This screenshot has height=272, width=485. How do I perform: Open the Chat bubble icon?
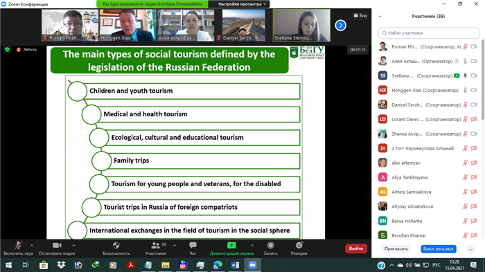pos(193,246)
